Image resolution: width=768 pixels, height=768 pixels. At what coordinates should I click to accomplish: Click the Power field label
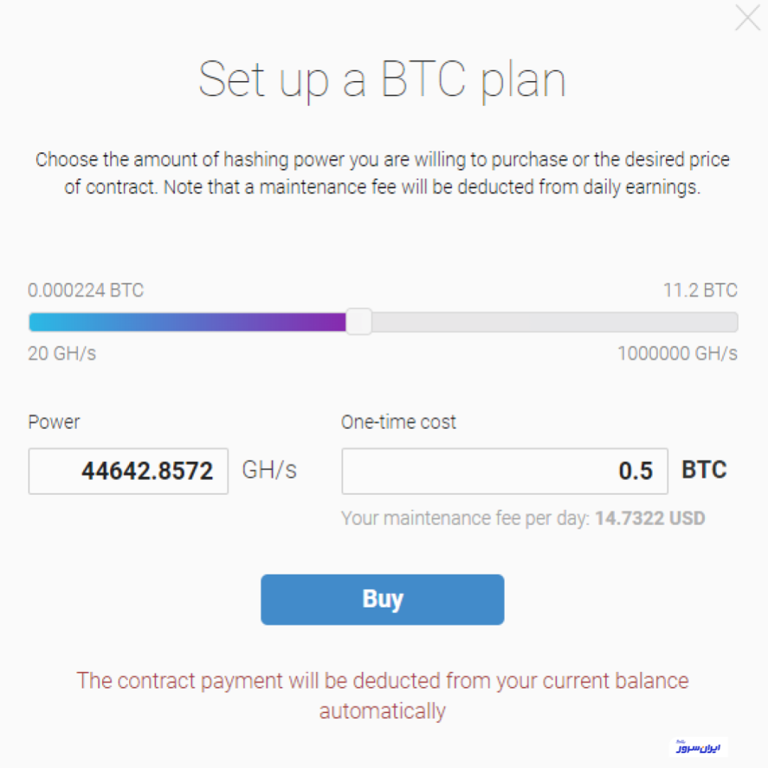(54, 422)
